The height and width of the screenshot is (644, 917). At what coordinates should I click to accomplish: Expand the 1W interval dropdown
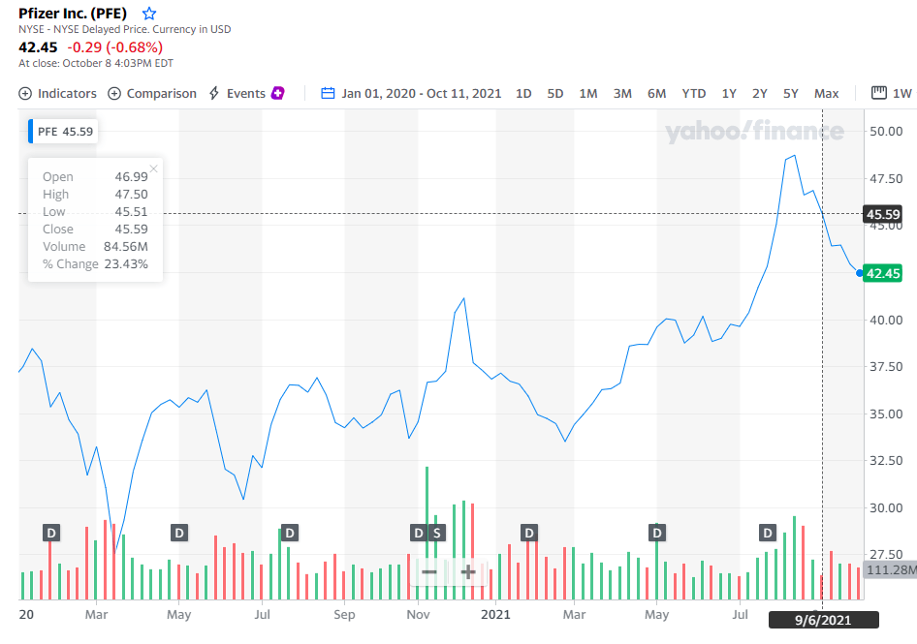(893, 94)
